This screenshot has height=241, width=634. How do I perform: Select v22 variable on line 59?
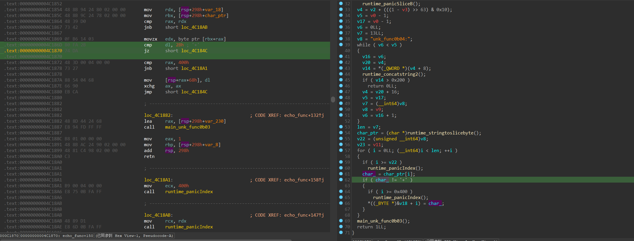click(393, 162)
